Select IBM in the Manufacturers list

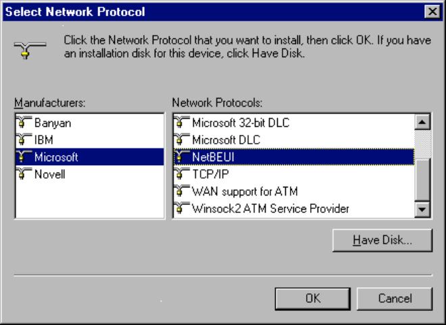pyautogui.click(x=44, y=140)
